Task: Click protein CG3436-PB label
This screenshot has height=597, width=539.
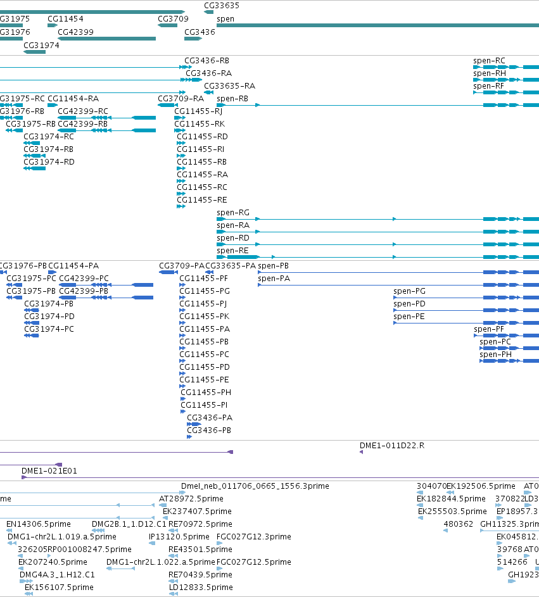Action: pyautogui.click(x=209, y=430)
